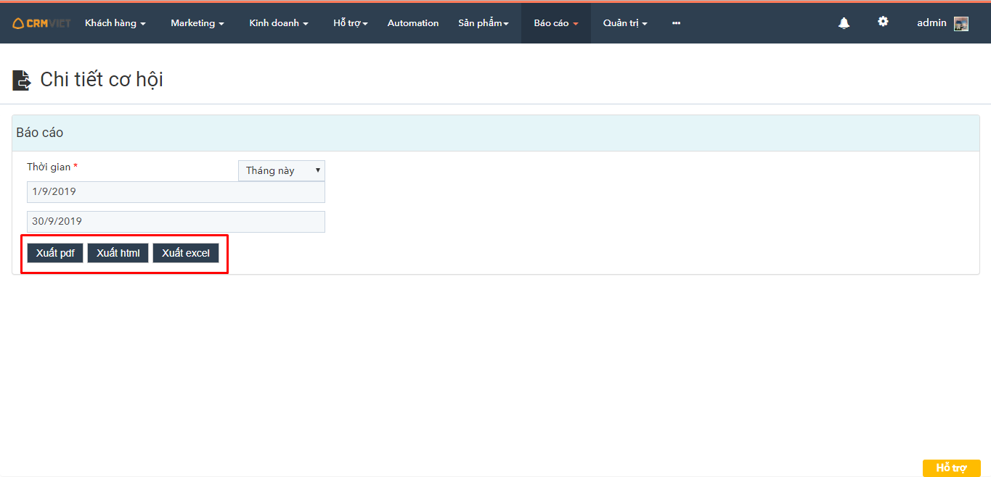
Task: Expand the Khách hàng menu
Action: tap(115, 23)
